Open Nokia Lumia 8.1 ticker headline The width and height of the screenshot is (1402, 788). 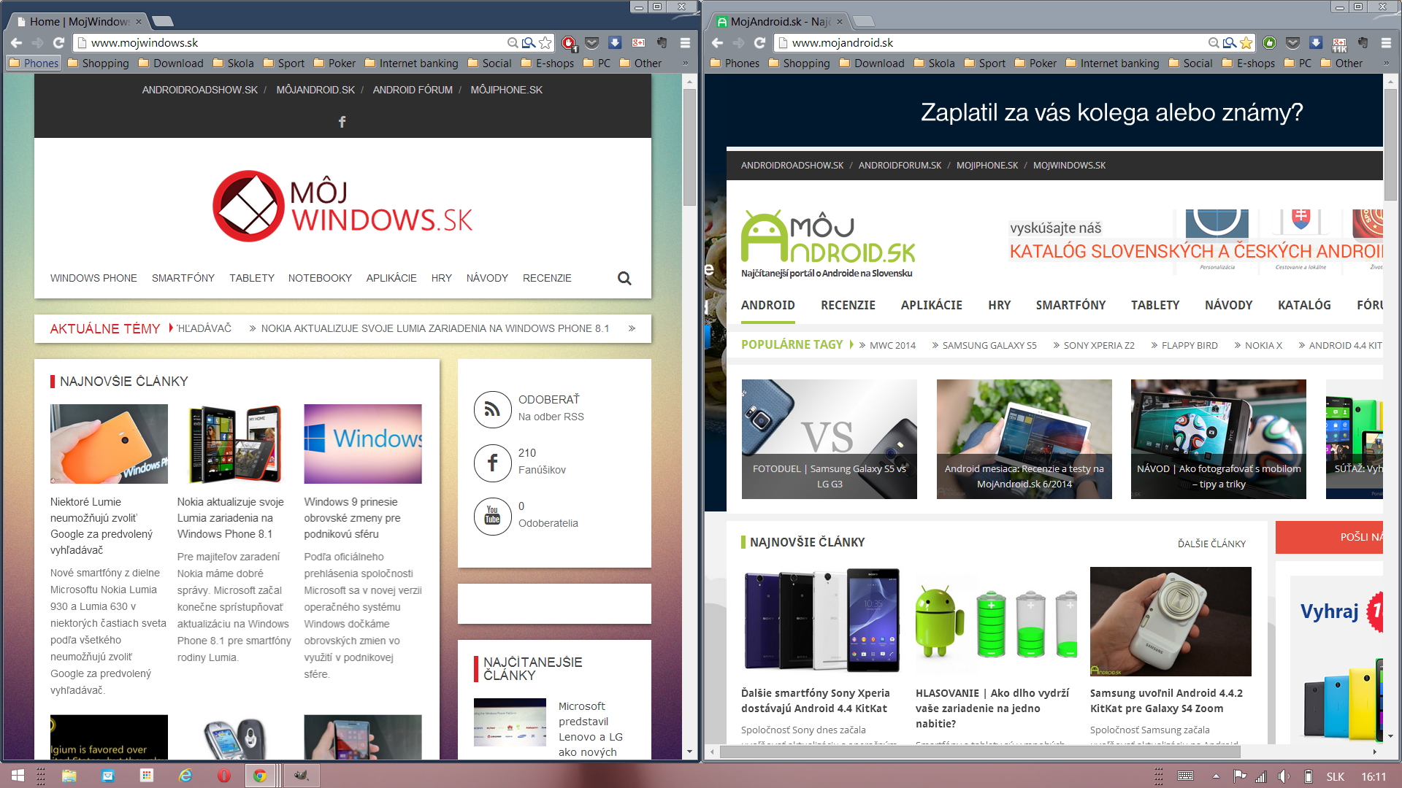click(435, 328)
